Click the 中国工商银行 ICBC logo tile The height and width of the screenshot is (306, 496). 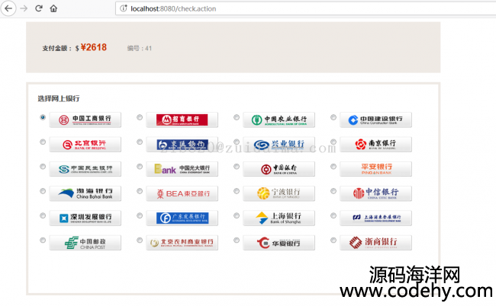click(85, 120)
